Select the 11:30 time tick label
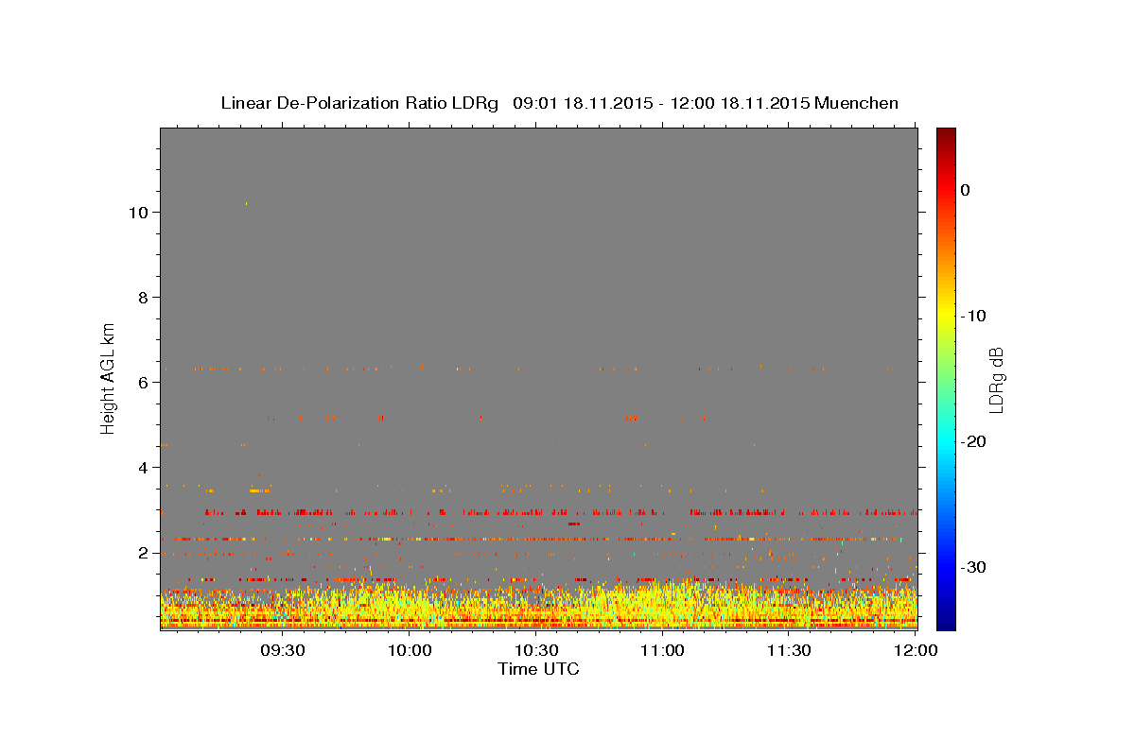Viewport: 1135px width, 756px height. [x=788, y=651]
